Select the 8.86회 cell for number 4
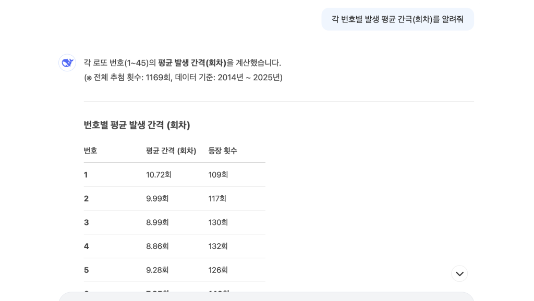Screen dimensions: 534x301 pyautogui.click(x=157, y=246)
